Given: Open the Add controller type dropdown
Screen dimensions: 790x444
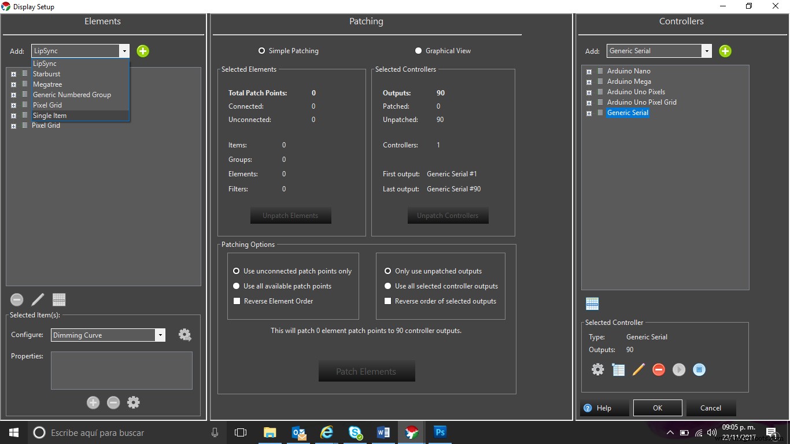Looking at the screenshot, I should [x=707, y=51].
